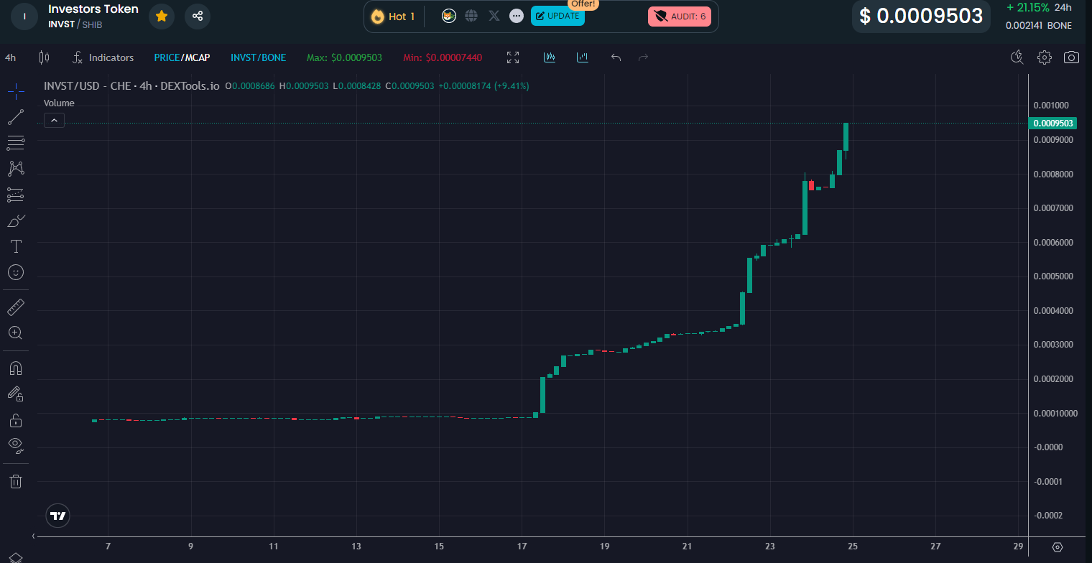Click the INVST/USD chart legend title
The image size is (1092, 563).
coord(131,85)
